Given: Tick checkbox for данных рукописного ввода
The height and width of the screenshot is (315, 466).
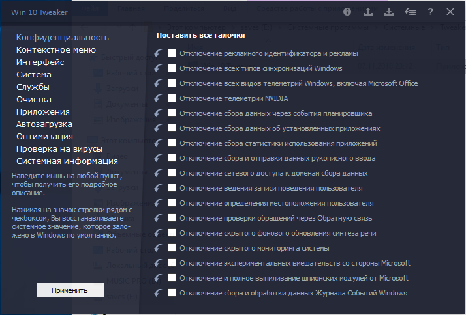Looking at the screenshot, I should pos(172,158).
